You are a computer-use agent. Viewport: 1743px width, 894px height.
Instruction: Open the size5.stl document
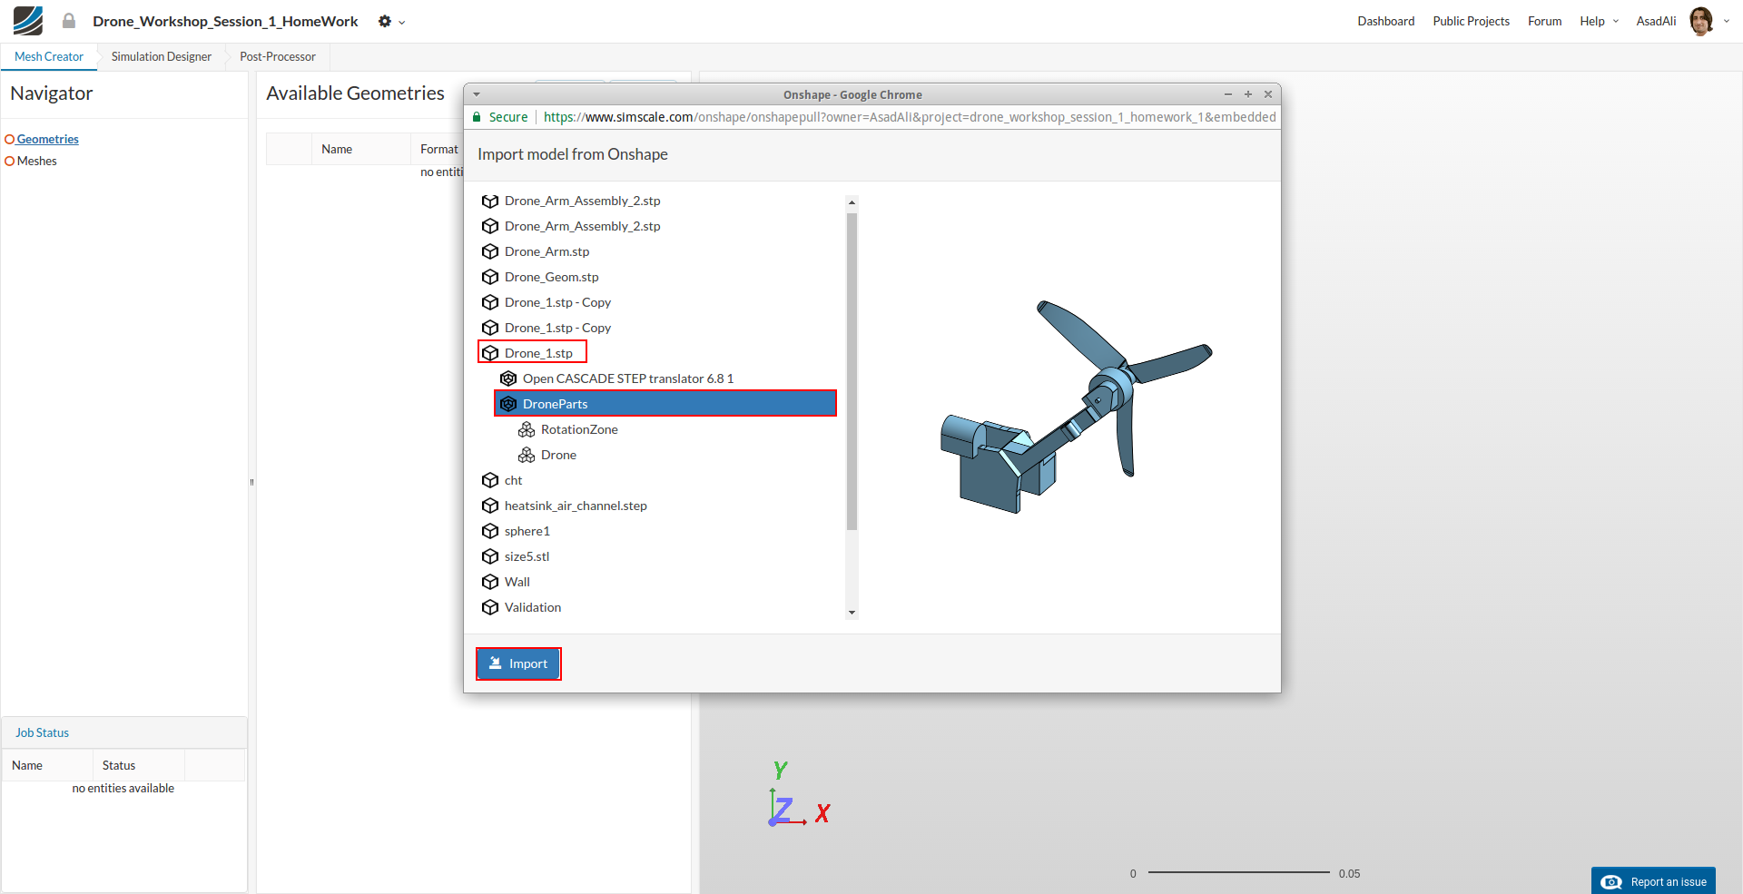tap(527, 556)
